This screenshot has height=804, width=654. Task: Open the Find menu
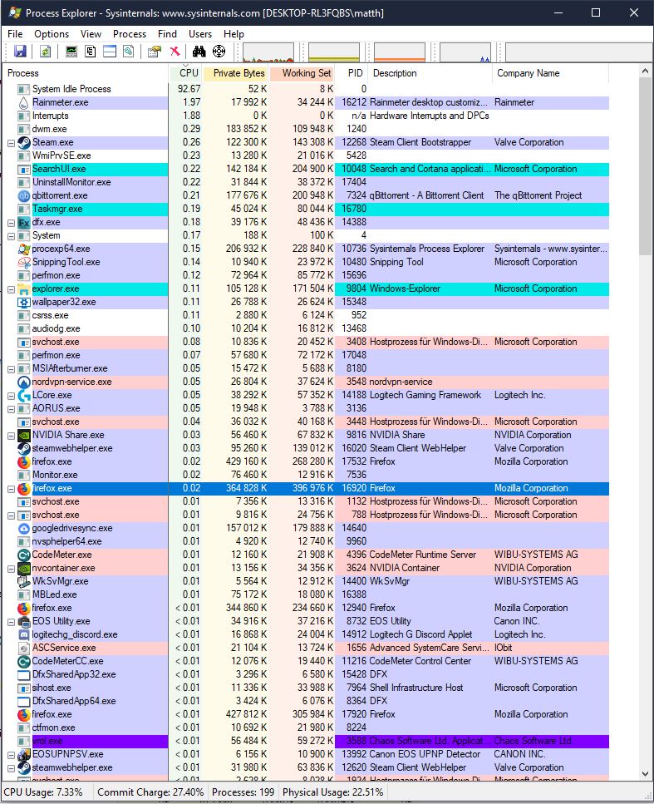click(167, 34)
